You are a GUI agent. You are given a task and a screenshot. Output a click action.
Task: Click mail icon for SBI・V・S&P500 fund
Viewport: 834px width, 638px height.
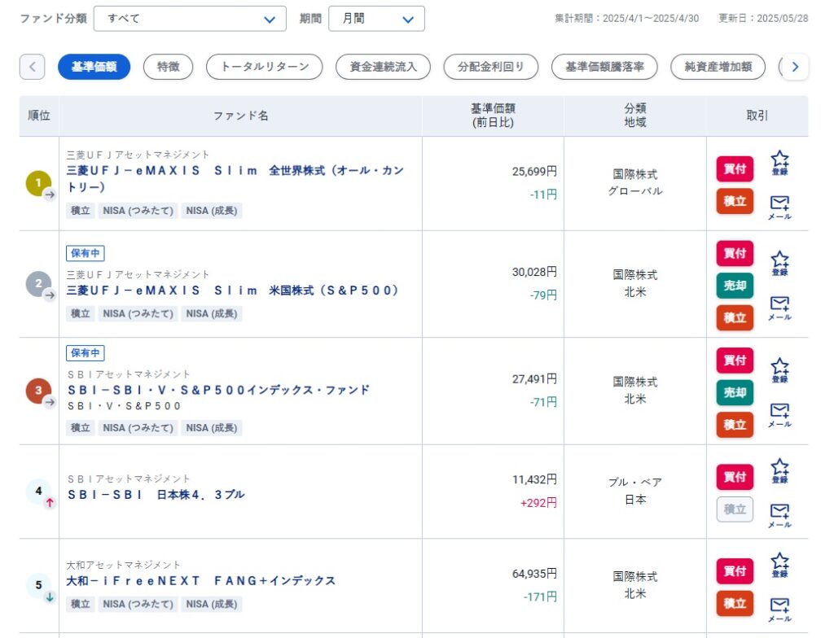click(x=779, y=415)
